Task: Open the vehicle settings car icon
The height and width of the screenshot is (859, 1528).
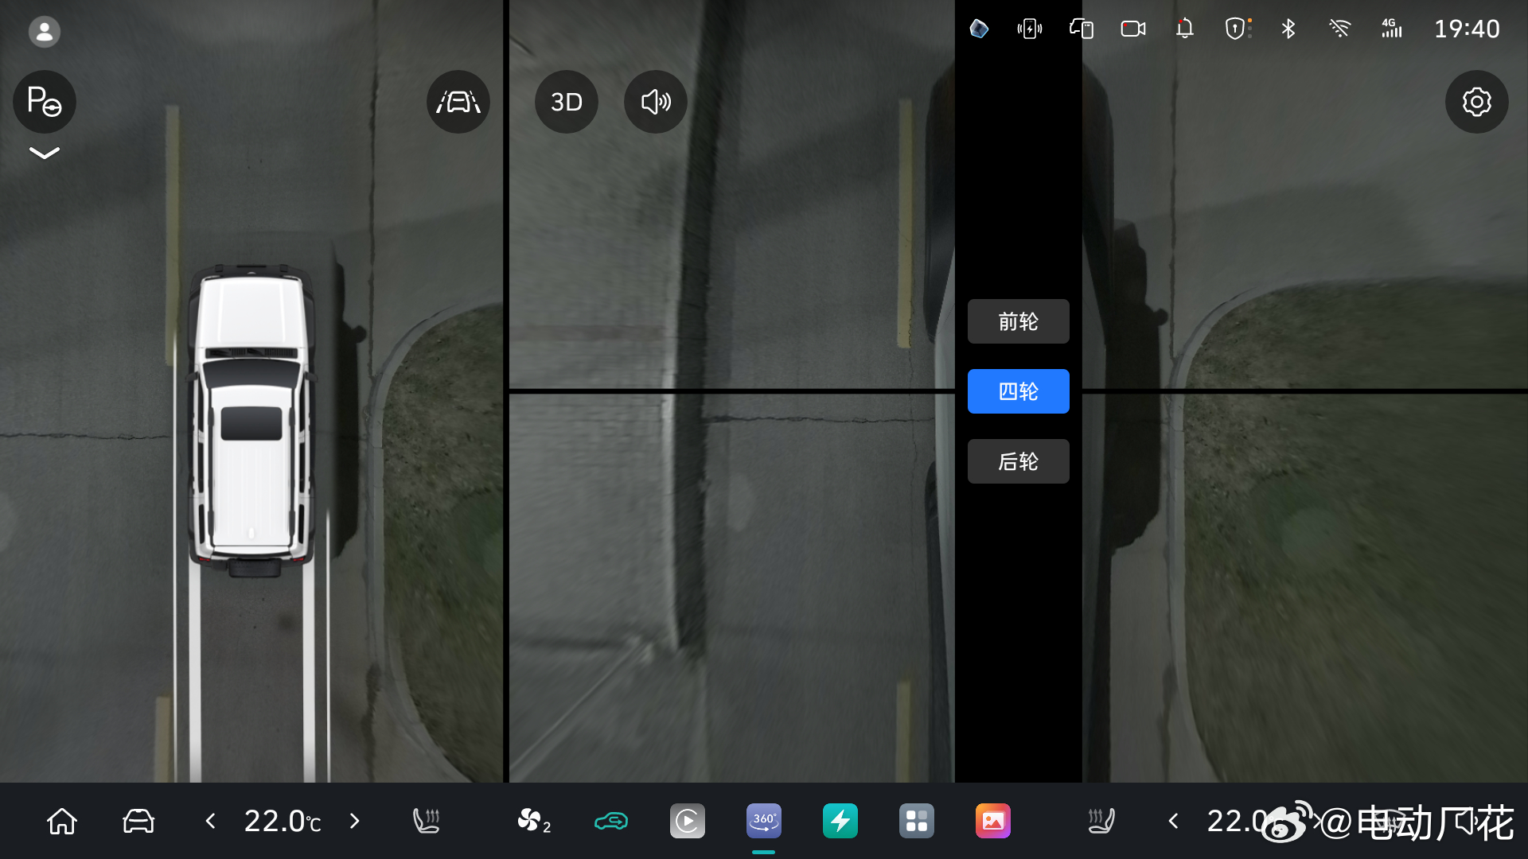Action: 138,821
